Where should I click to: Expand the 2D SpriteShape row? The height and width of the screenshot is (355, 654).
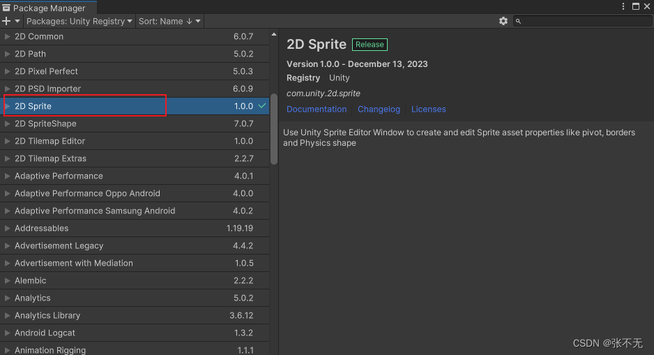(7, 124)
